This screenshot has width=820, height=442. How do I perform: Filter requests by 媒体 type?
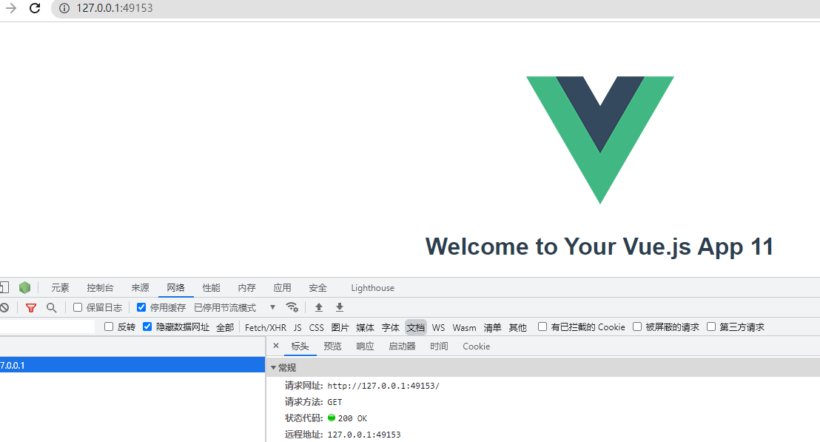(x=365, y=327)
